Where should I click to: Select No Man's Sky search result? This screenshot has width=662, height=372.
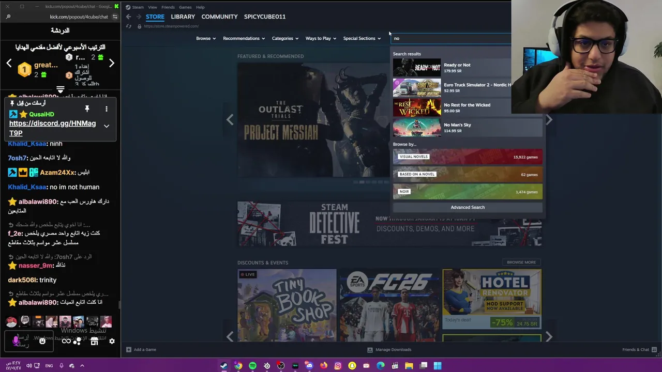[468, 128]
